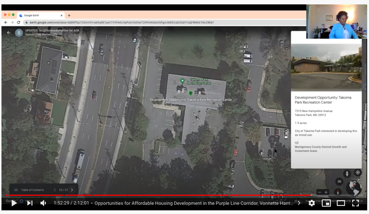
Task: Seek on the red video progress bar
Action: (x=159, y=195)
